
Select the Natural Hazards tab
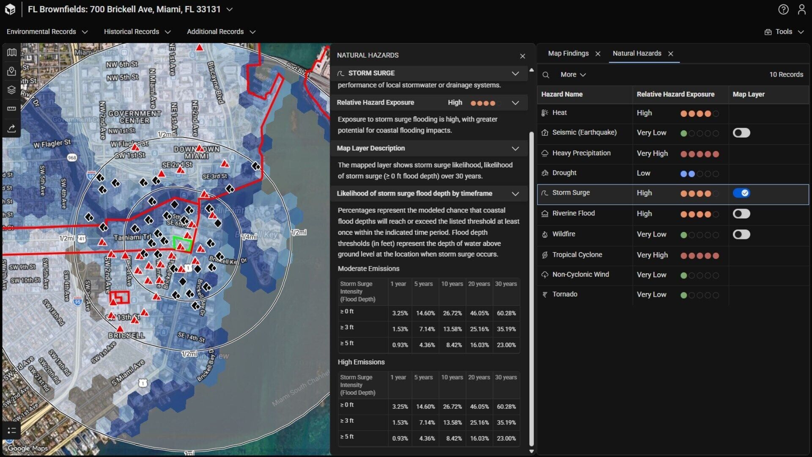pyautogui.click(x=637, y=53)
